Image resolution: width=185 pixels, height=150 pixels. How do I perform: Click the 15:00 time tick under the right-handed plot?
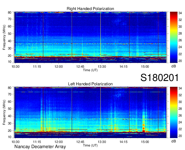pyautogui.click(x=145, y=67)
